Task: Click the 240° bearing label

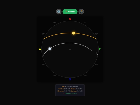Action: [x=44, y=65]
